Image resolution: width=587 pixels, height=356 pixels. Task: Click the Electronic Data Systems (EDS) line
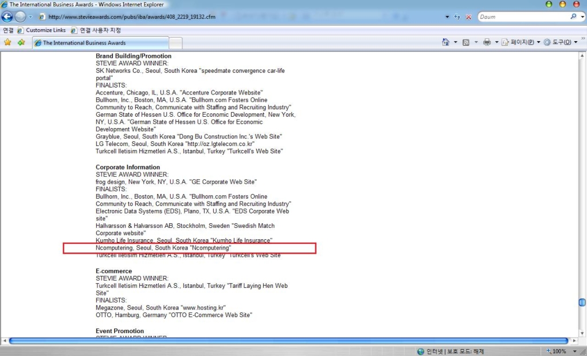[193, 215]
